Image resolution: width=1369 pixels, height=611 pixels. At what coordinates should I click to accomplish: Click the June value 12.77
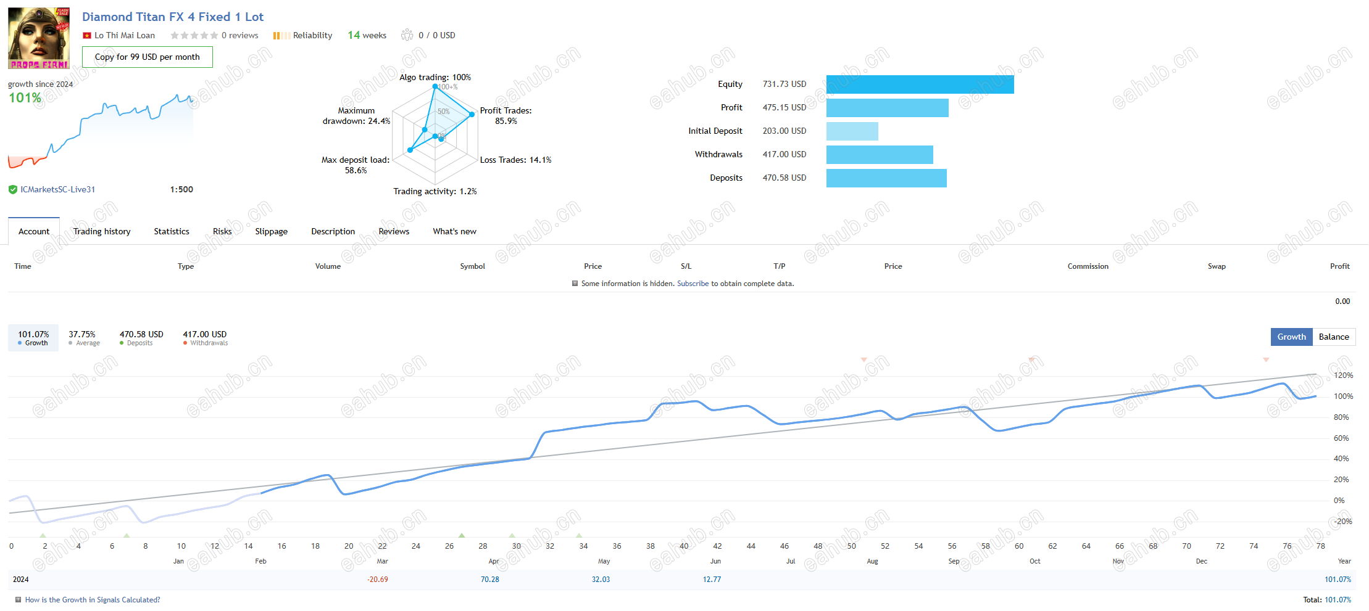click(712, 580)
